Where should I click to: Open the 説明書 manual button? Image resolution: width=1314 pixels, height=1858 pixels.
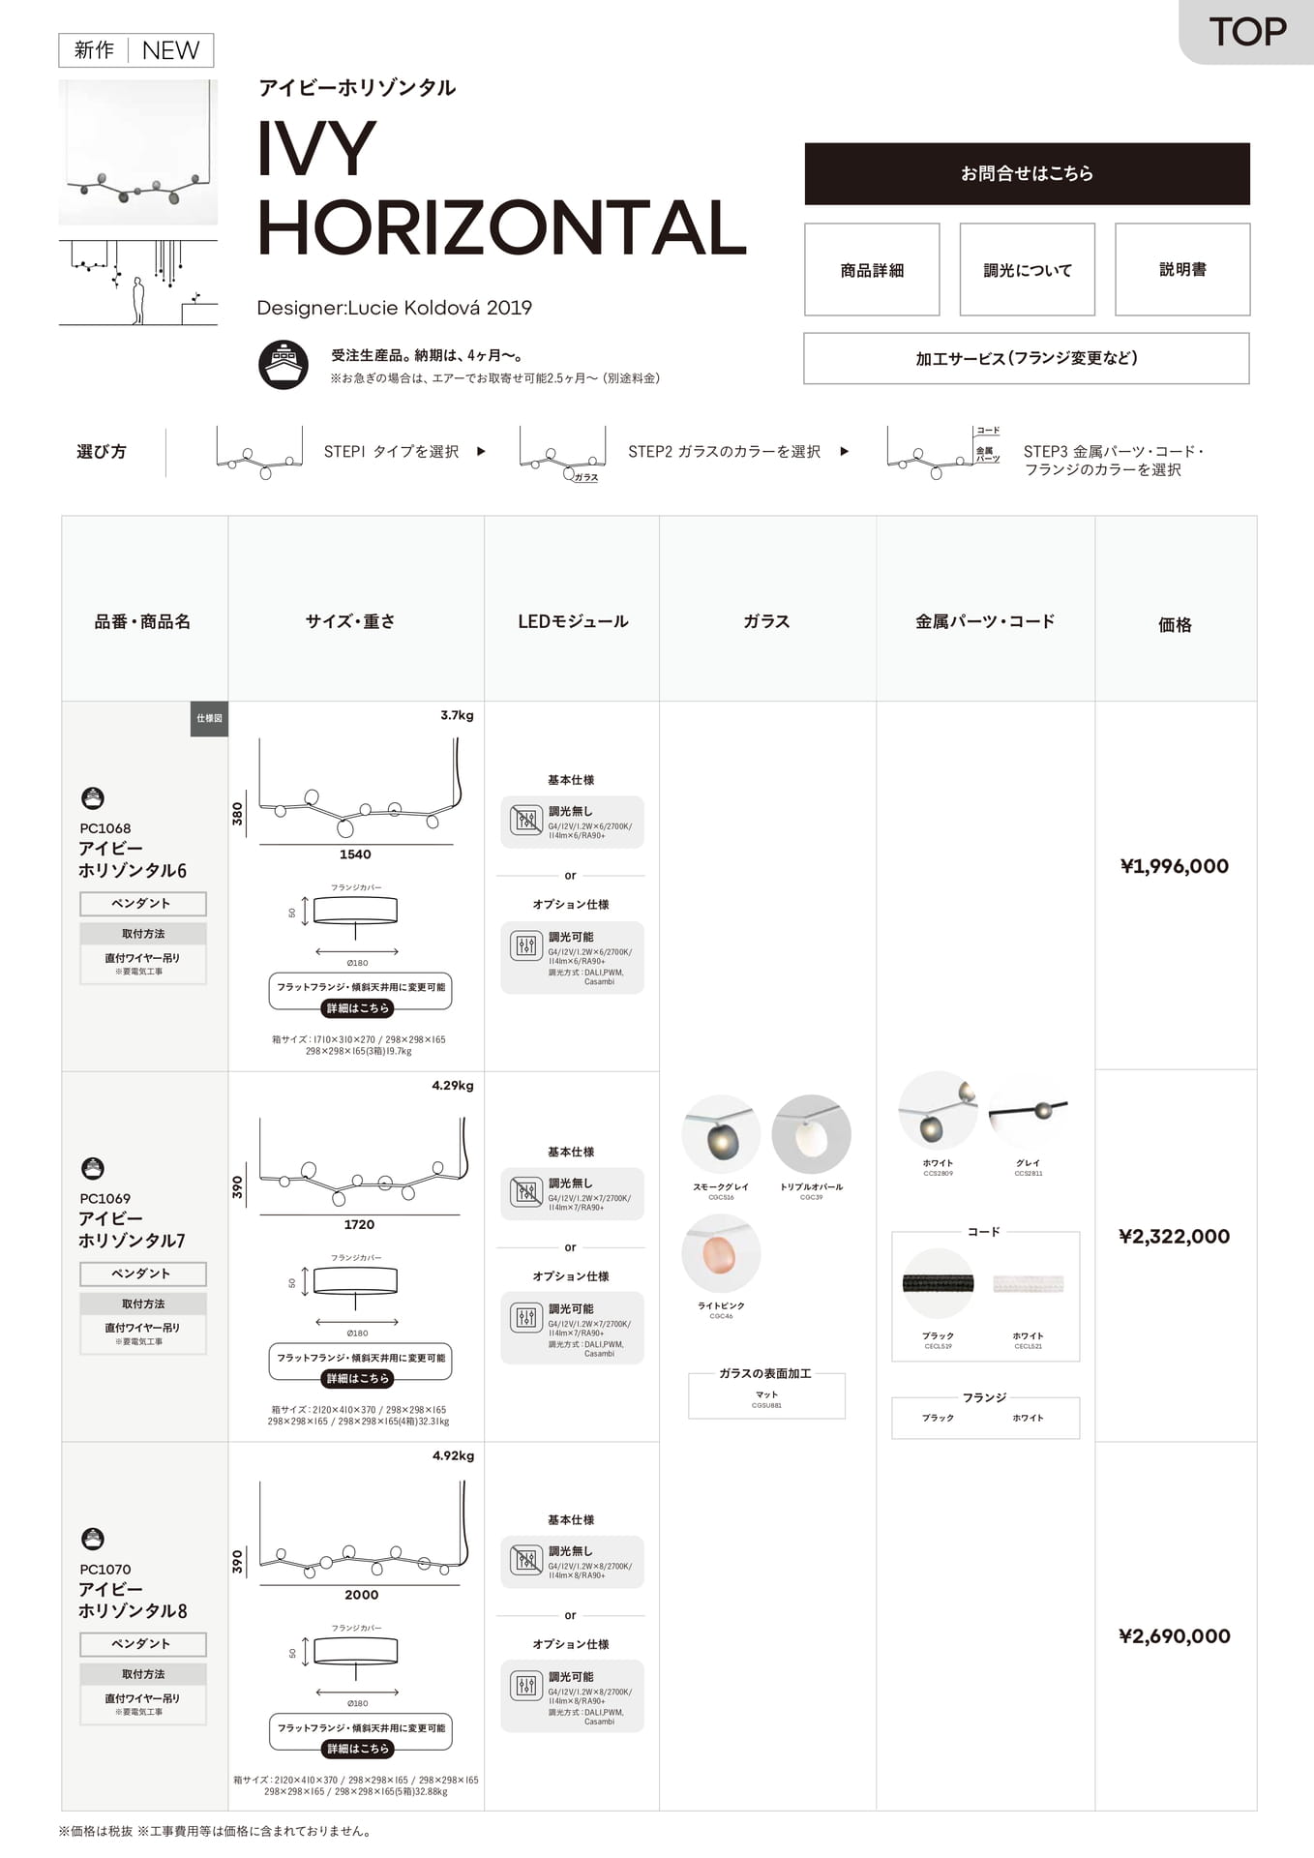tap(1182, 270)
